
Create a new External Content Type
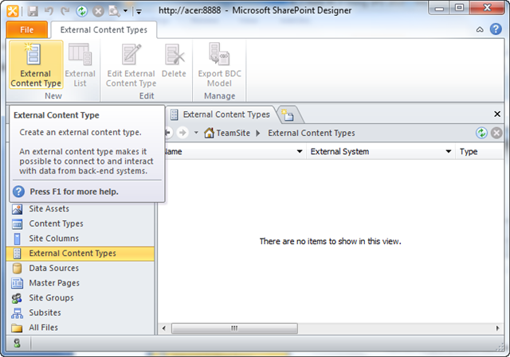36,64
